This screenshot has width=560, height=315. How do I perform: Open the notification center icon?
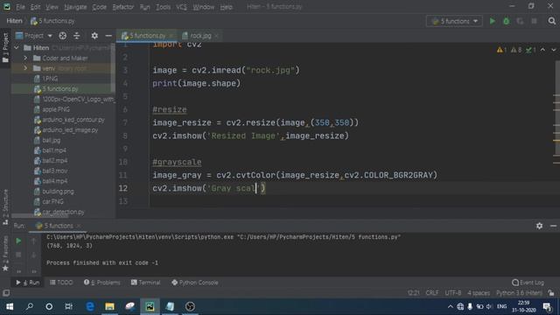coord(547,306)
